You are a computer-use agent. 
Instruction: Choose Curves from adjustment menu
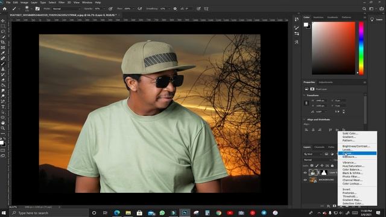[357, 153]
